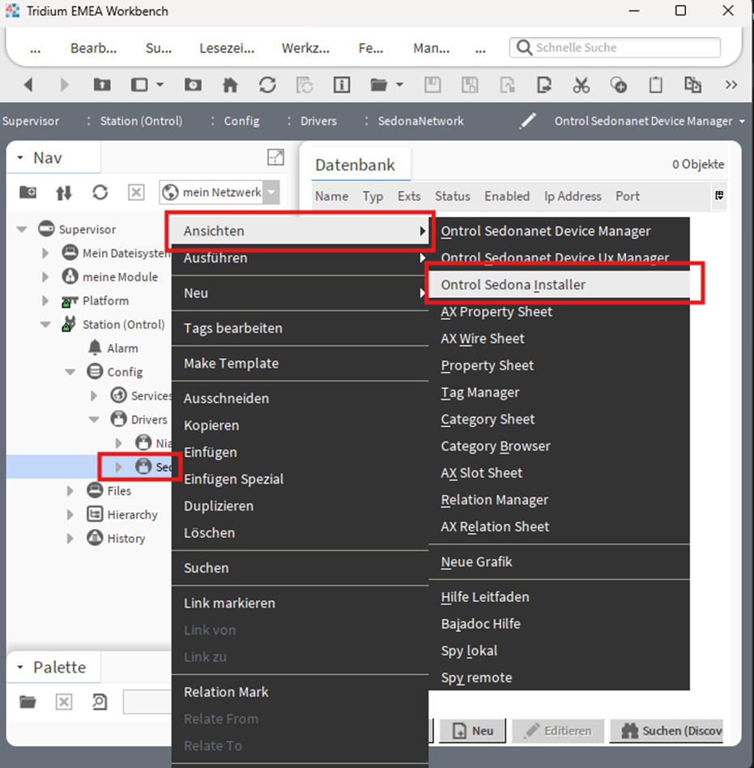Viewport: 754px width, 768px height.
Task: Collapse the Station (Ontrol) tree node
Action: pos(45,324)
